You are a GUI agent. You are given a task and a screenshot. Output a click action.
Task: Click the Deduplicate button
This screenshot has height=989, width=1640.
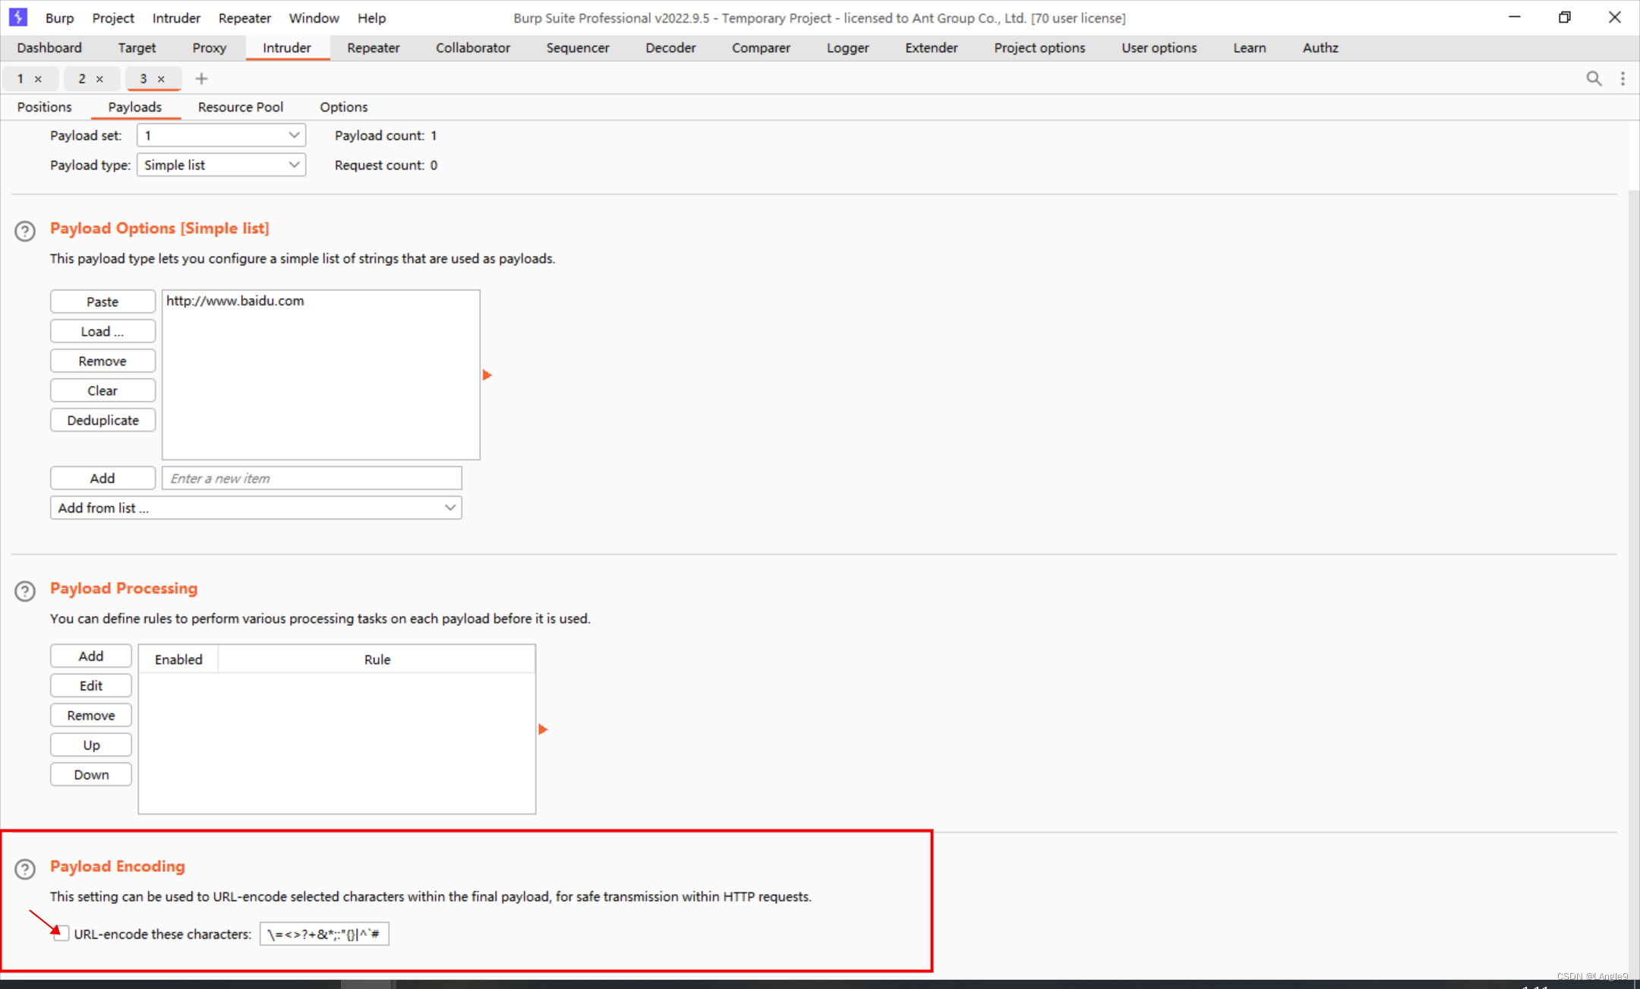102,420
